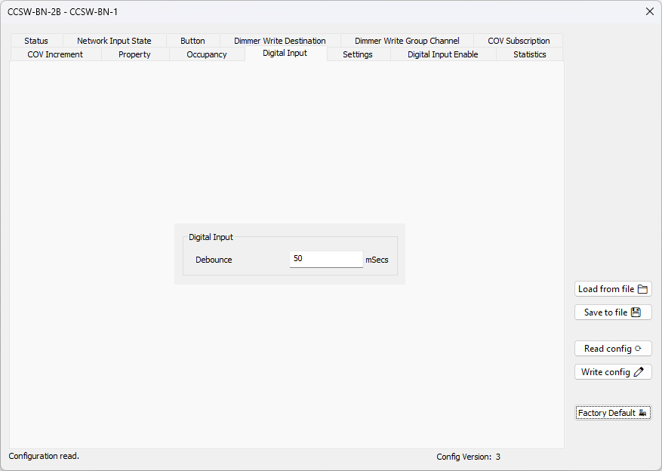Open the Property tab
This screenshot has height=471, width=662.
[134, 54]
